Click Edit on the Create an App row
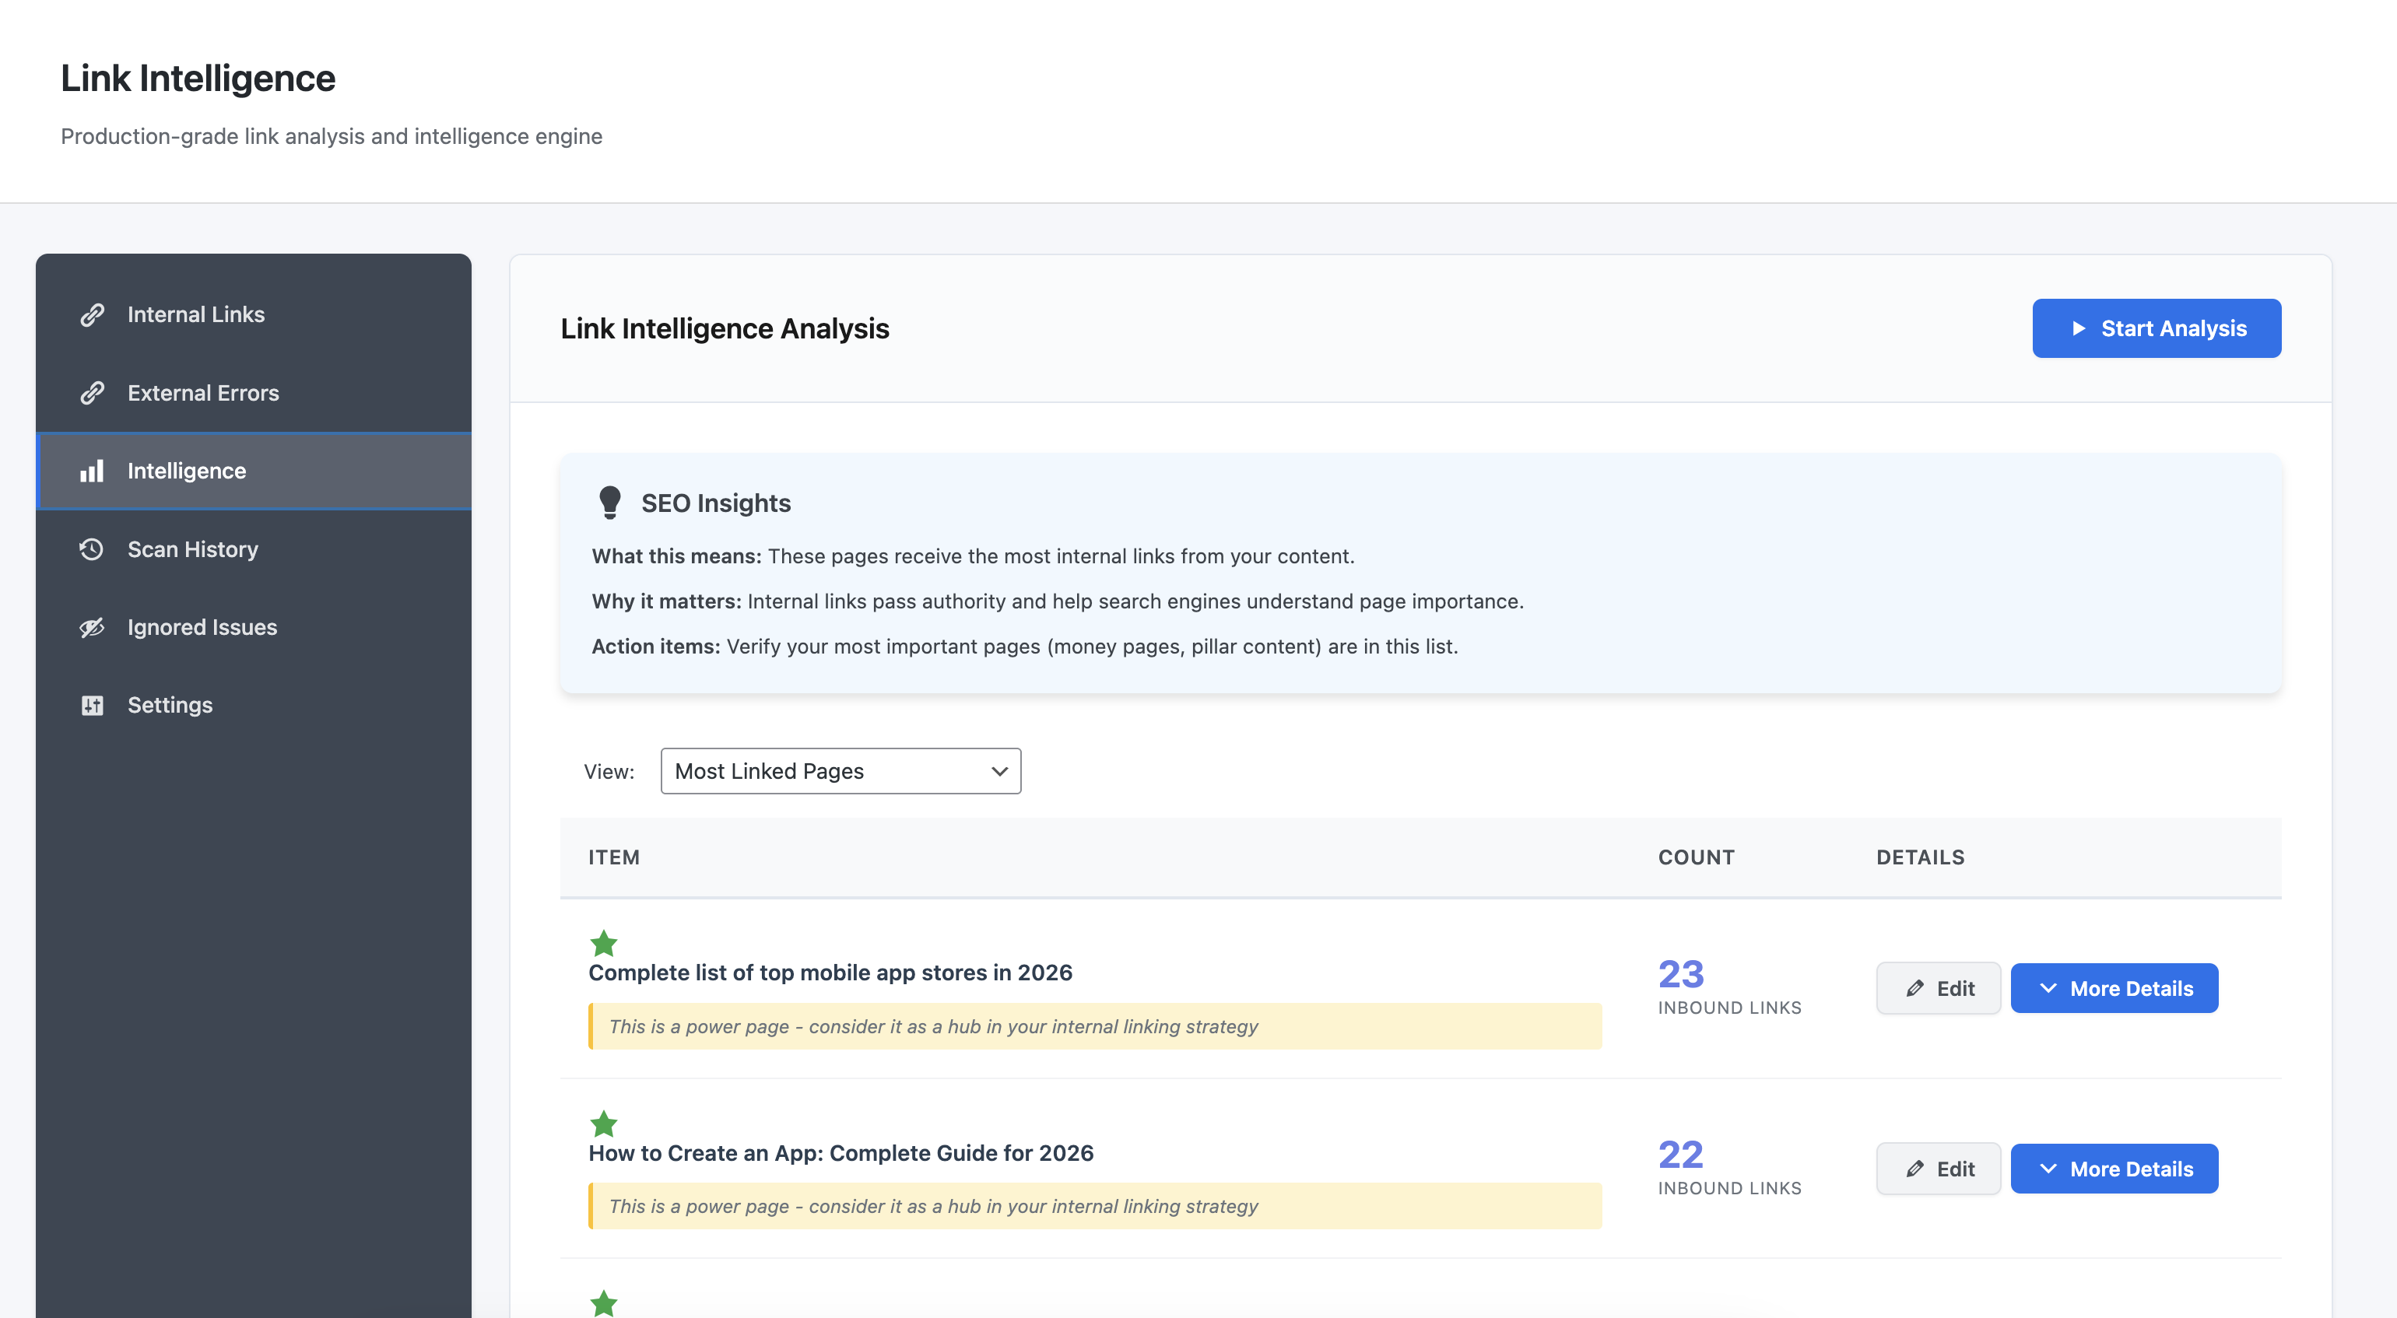Viewport: 2397px width, 1318px height. [1939, 1169]
